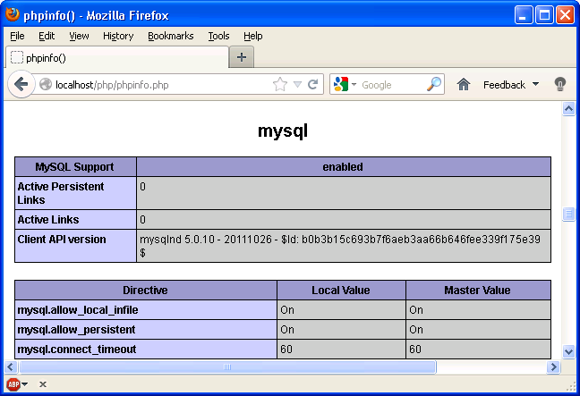Open the Feedback dropdown button
Viewport: 580px width, 396px height.
point(511,85)
